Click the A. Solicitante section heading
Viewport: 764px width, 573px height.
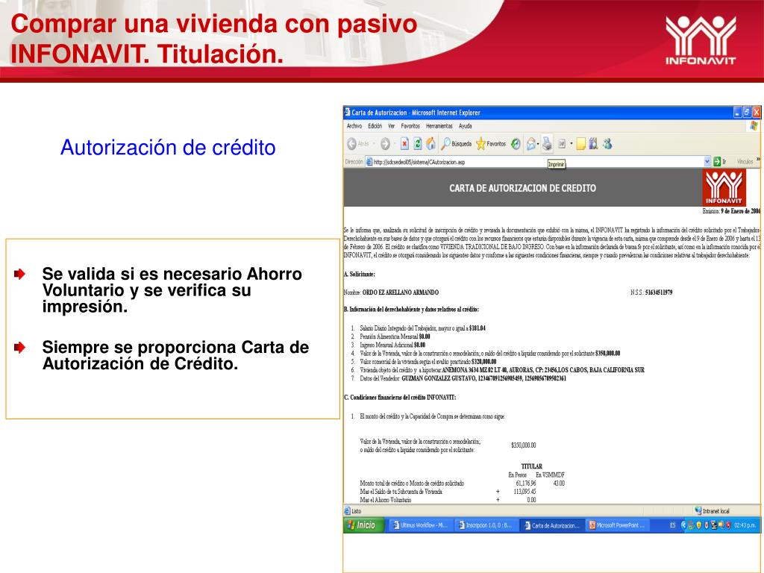pyautogui.click(x=360, y=275)
